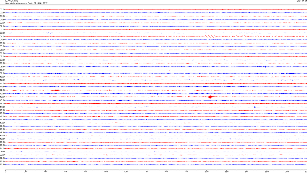
Task: Click the 06:30 time label
Action: (2, 53)
